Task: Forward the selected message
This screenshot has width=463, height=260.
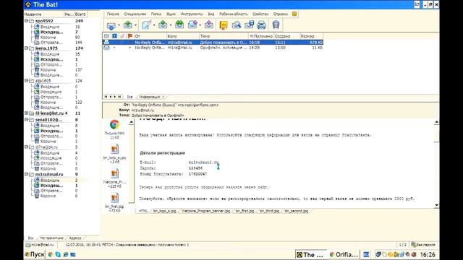Action: point(192,25)
